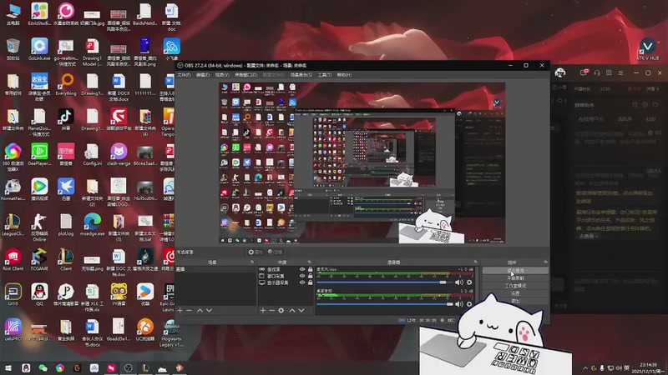Select the 回收站 Recycle Bin desktop icon
Viewport: 668px width, 375px height.
(x=13, y=49)
